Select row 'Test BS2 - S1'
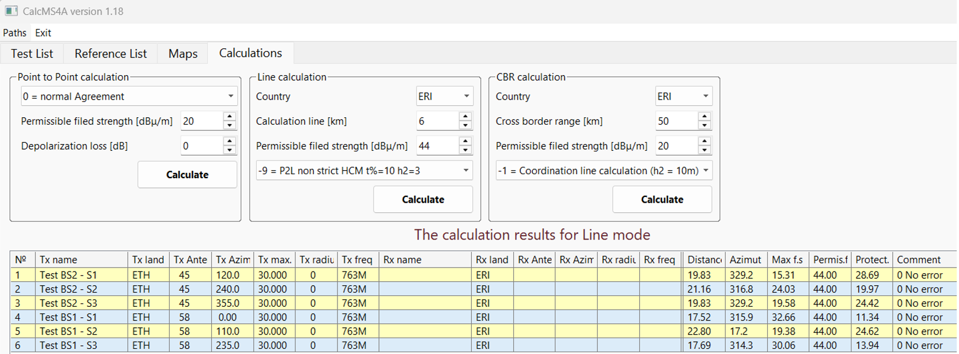 [x=484, y=275]
